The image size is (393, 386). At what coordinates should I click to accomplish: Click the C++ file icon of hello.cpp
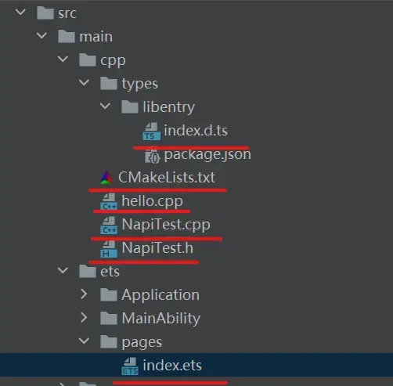pos(109,201)
